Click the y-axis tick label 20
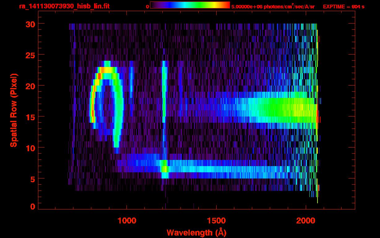This screenshot has width=380, height=238. point(30,86)
